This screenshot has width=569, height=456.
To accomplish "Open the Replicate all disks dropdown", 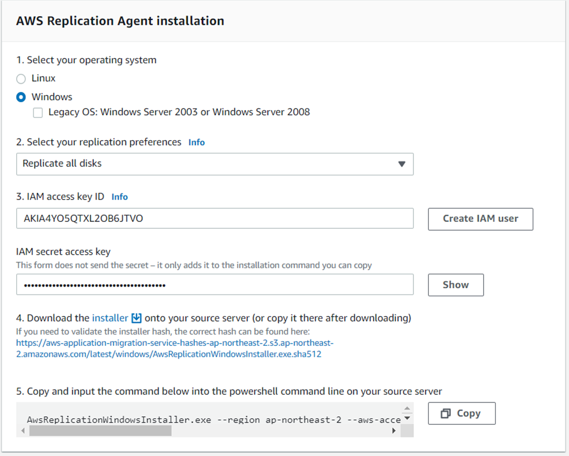I will [x=215, y=164].
